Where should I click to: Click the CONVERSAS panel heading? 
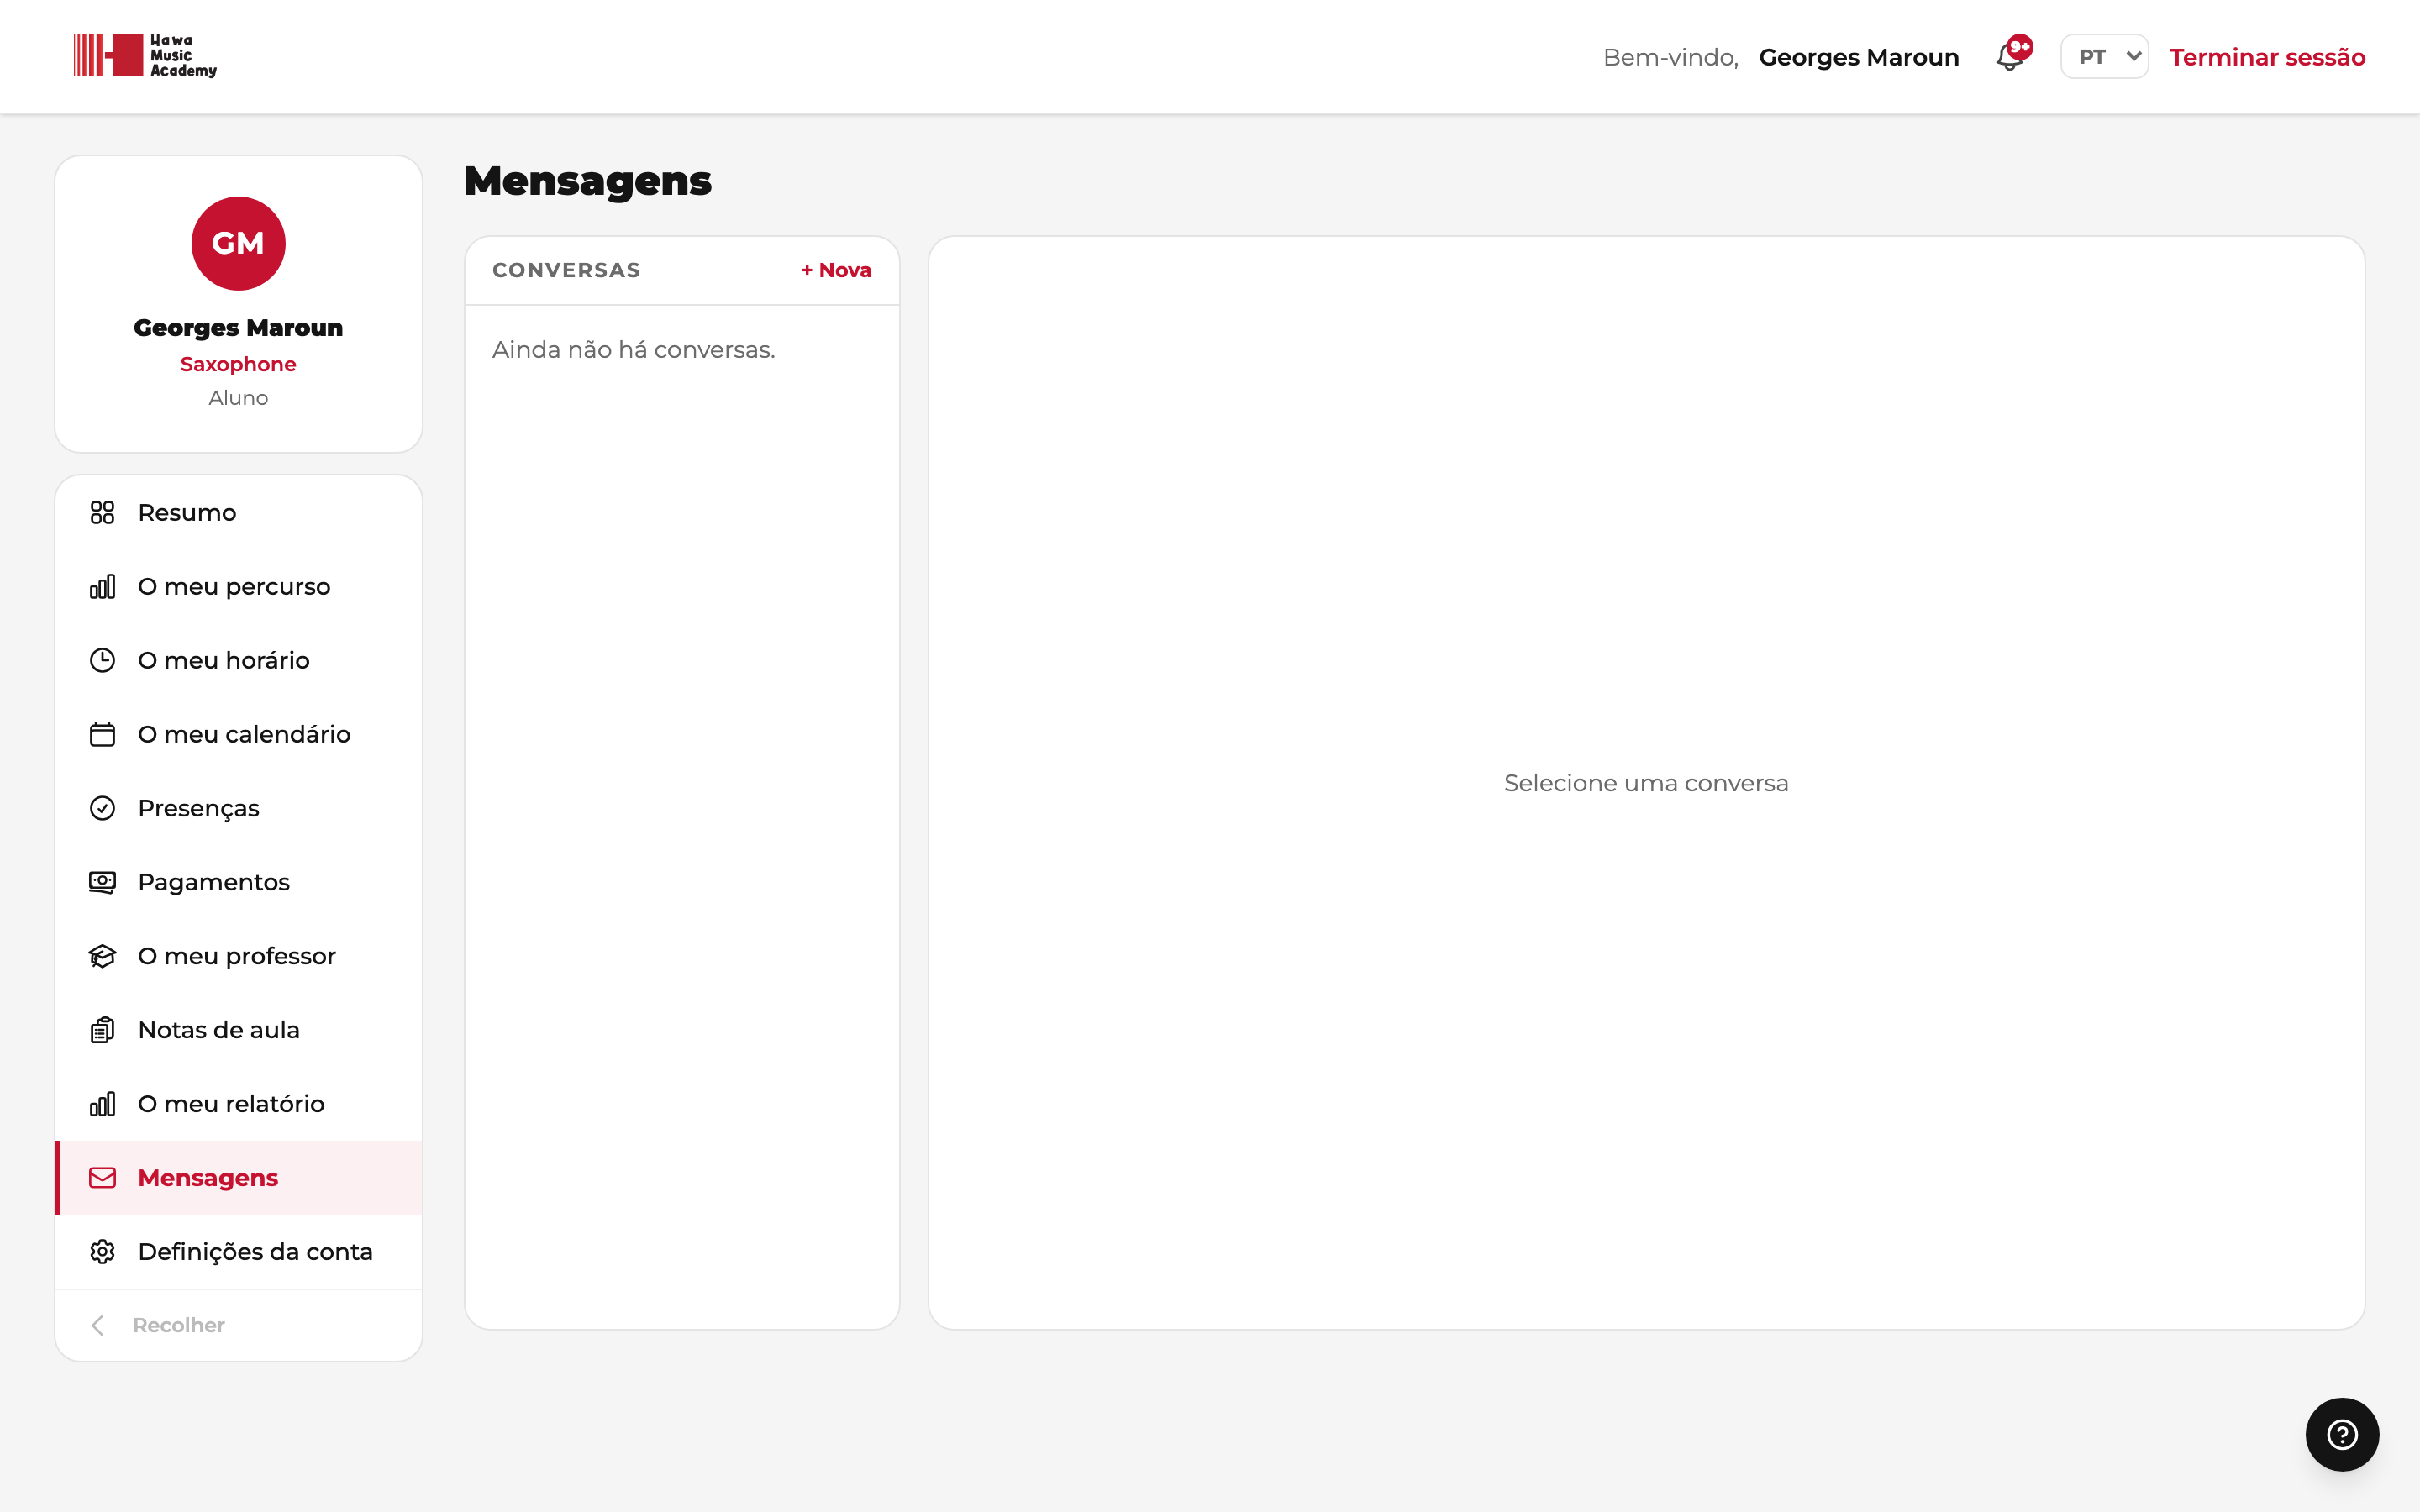[566, 270]
